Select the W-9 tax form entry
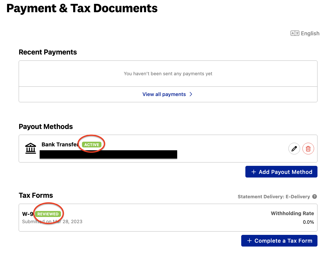The image size is (332, 259). 27,214
